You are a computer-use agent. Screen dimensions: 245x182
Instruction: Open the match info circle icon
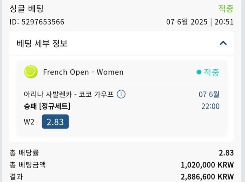[x=121, y=94]
